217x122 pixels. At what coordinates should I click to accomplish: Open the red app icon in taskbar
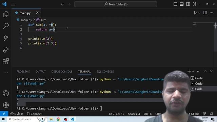[65, 119]
